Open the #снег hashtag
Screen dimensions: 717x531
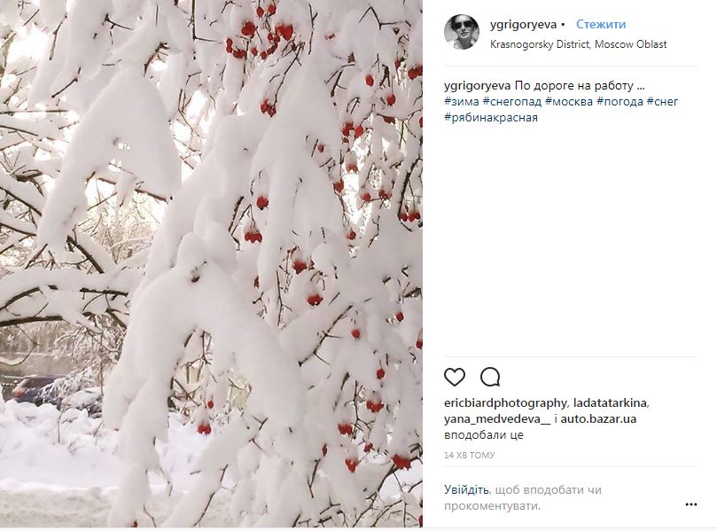coord(663,102)
